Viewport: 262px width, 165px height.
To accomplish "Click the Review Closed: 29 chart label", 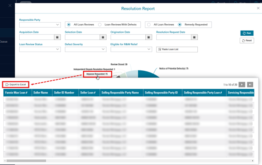I will click(119, 64).
